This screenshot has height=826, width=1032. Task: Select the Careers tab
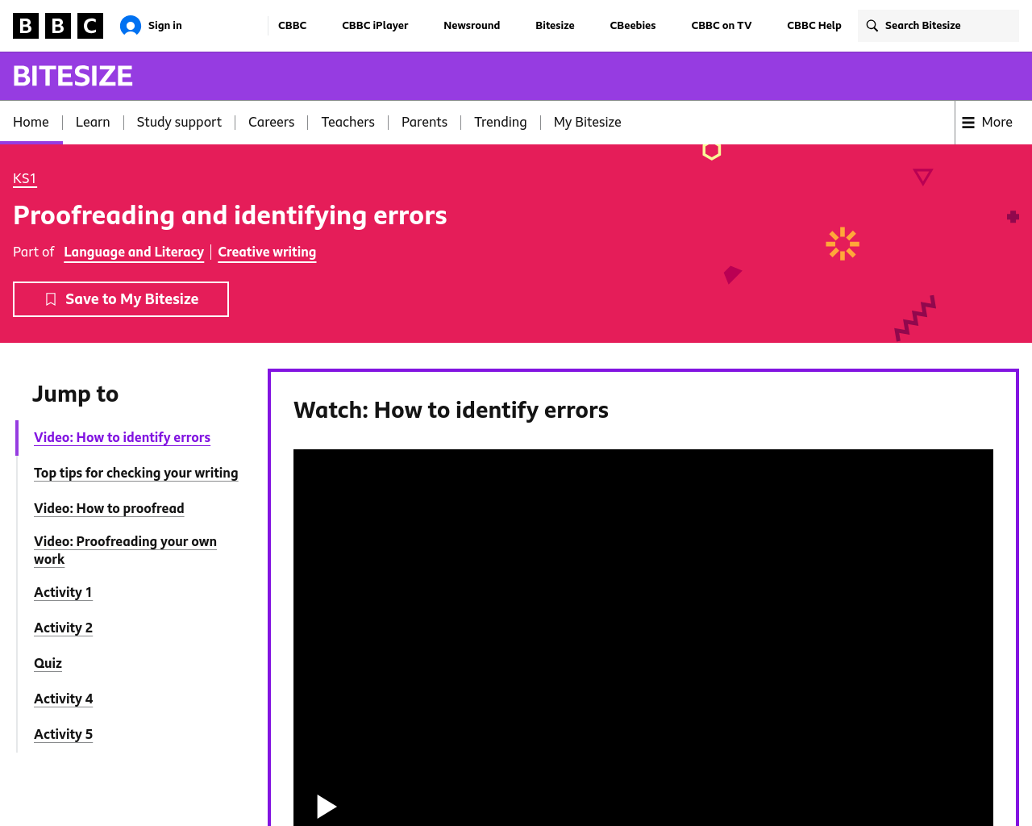[271, 123]
